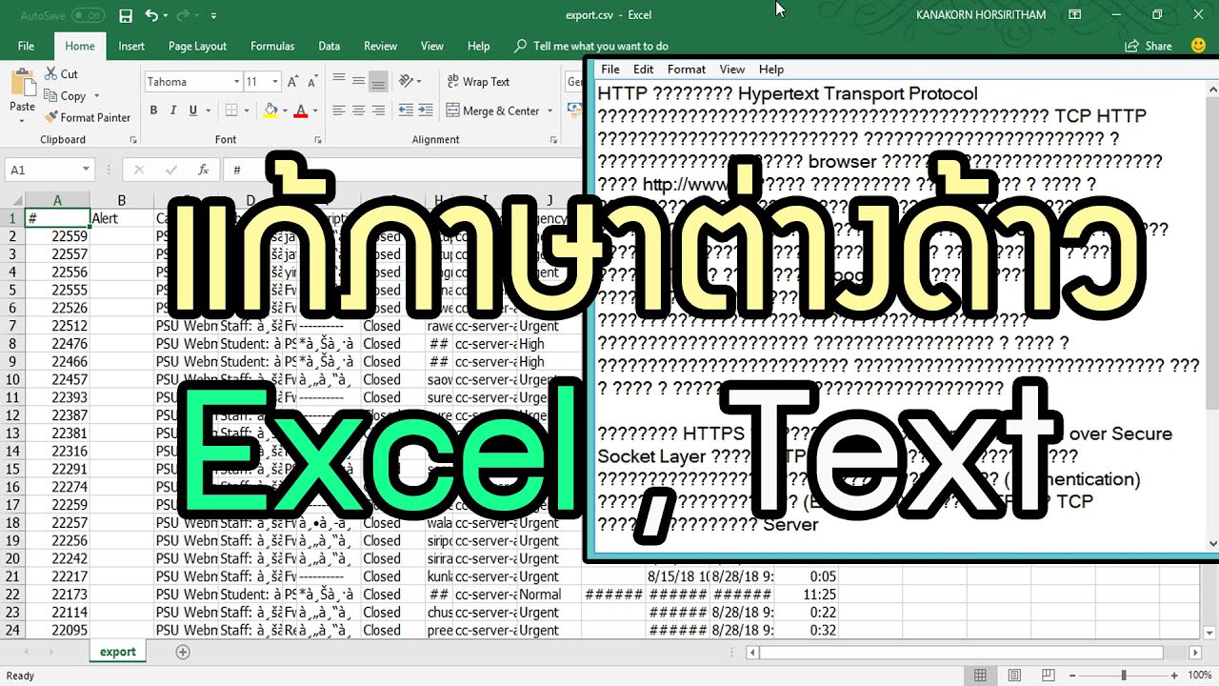Viewport: 1219px width, 686px height.
Task: Toggle the Bottom Align icon
Action: pyautogui.click(x=378, y=82)
